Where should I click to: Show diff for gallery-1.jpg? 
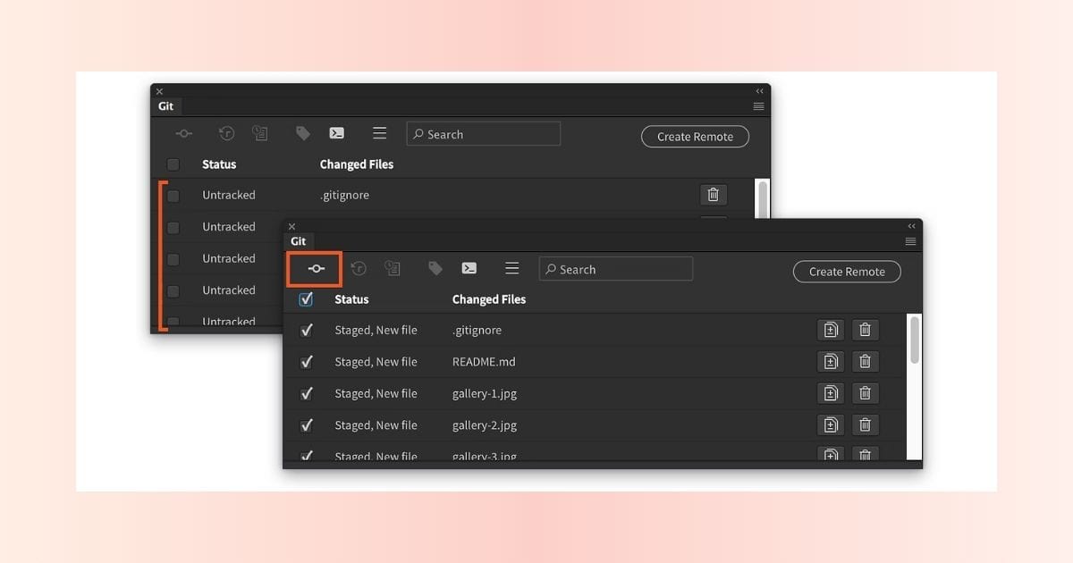(831, 393)
